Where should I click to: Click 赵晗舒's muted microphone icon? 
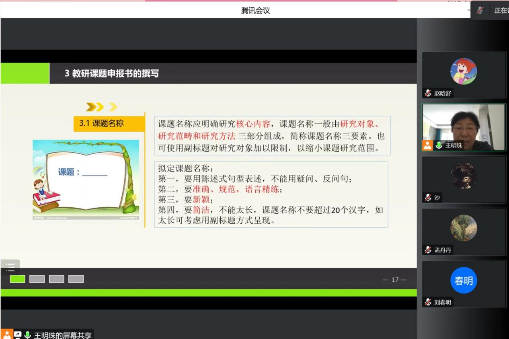pyautogui.click(x=428, y=93)
